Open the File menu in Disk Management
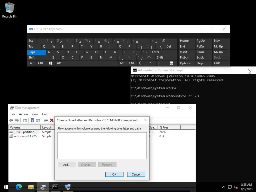Image resolution: width=256 pixels, height=192 pixels. pyautogui.click(x=13, y=114)
